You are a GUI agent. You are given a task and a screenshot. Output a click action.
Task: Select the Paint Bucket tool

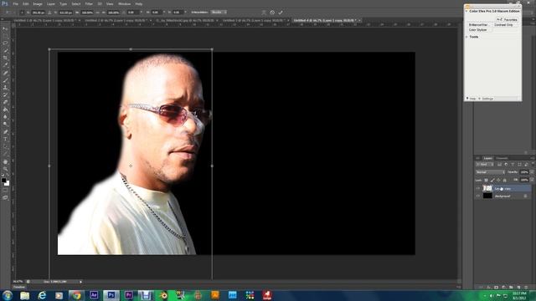click(5, 110)
